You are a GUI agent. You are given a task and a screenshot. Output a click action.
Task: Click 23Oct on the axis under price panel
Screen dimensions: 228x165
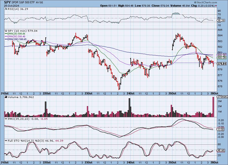click(x=88, y=93)
